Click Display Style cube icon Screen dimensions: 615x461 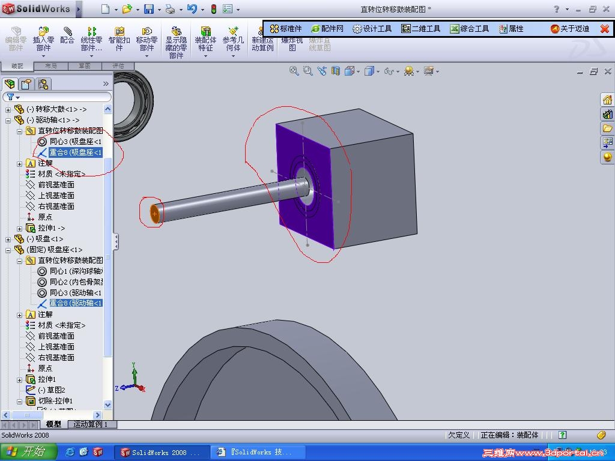[369, 71]
